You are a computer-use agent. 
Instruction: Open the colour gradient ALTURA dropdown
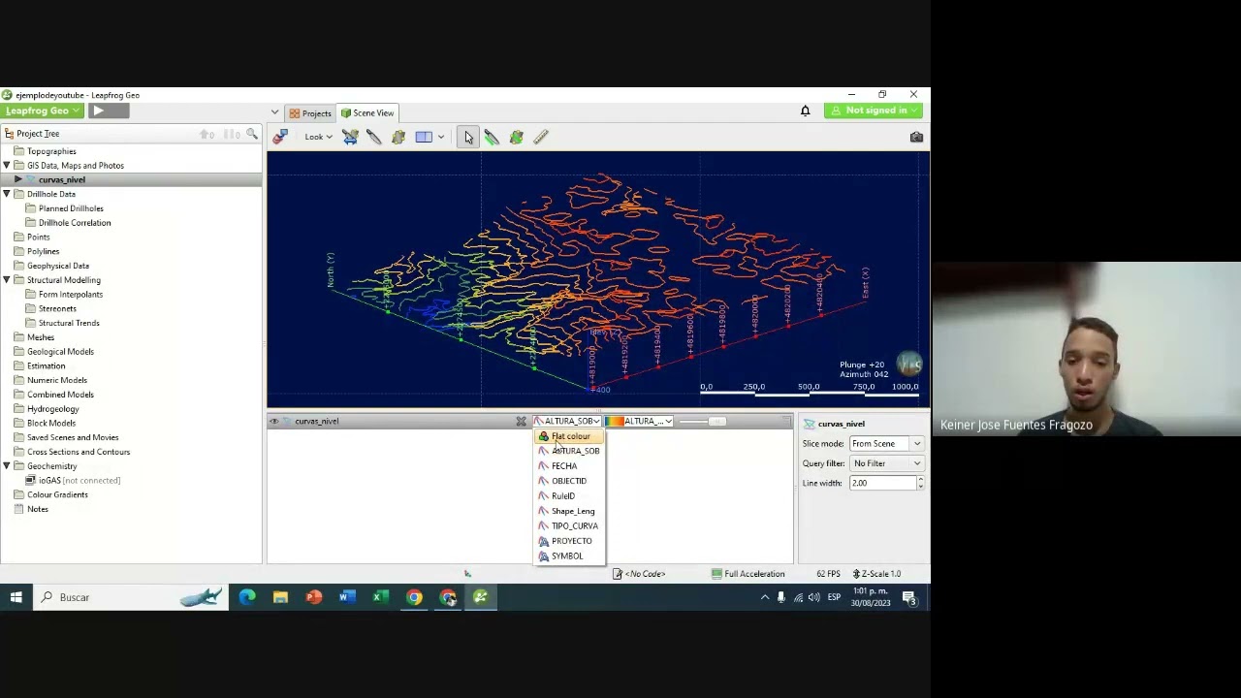pos(639,421)
